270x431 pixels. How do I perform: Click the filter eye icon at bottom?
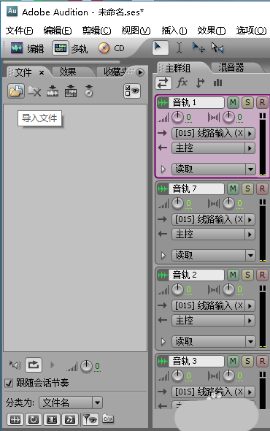90,419
